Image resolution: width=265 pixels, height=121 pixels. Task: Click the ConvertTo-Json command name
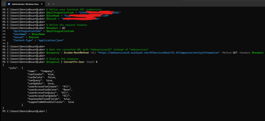[x=74, y=62]
